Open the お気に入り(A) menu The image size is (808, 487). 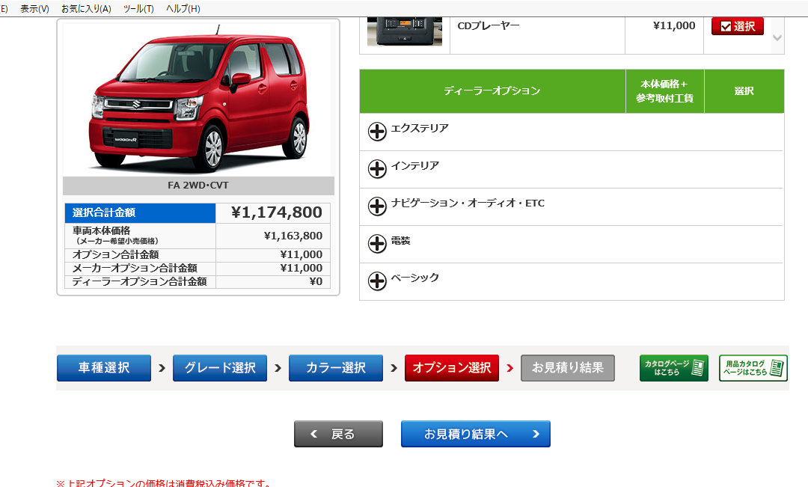point(86,9)
